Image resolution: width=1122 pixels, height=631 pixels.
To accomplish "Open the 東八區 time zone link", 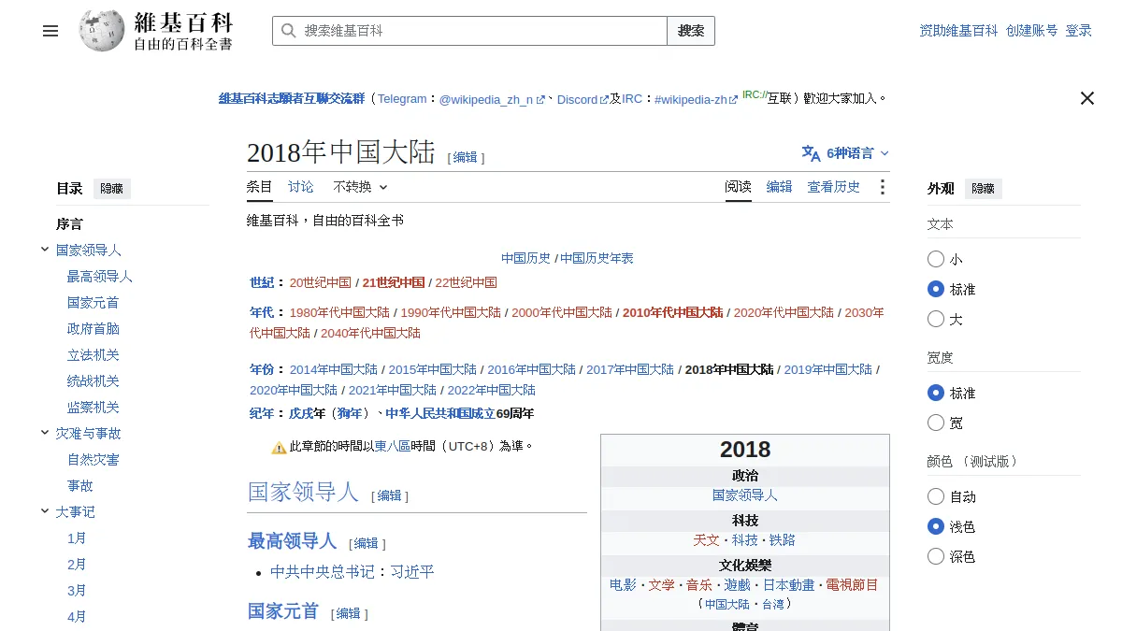I will [x=393, y=446].
